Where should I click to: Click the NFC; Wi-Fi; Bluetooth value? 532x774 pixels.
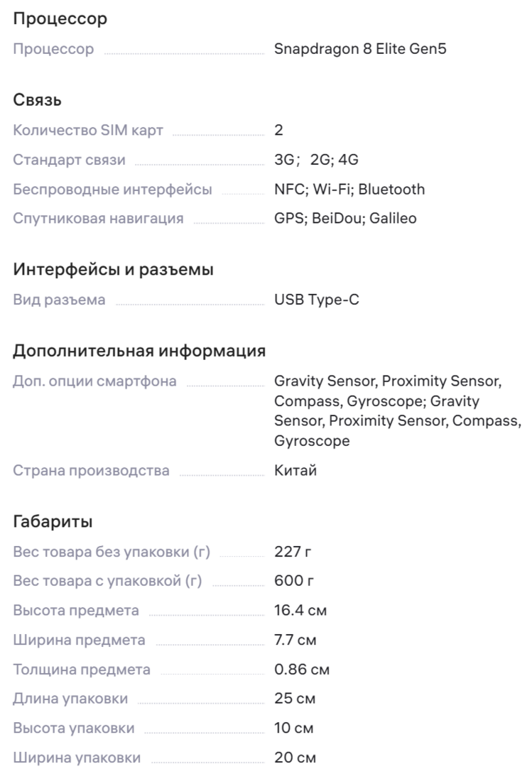click(x=349, y=190)
